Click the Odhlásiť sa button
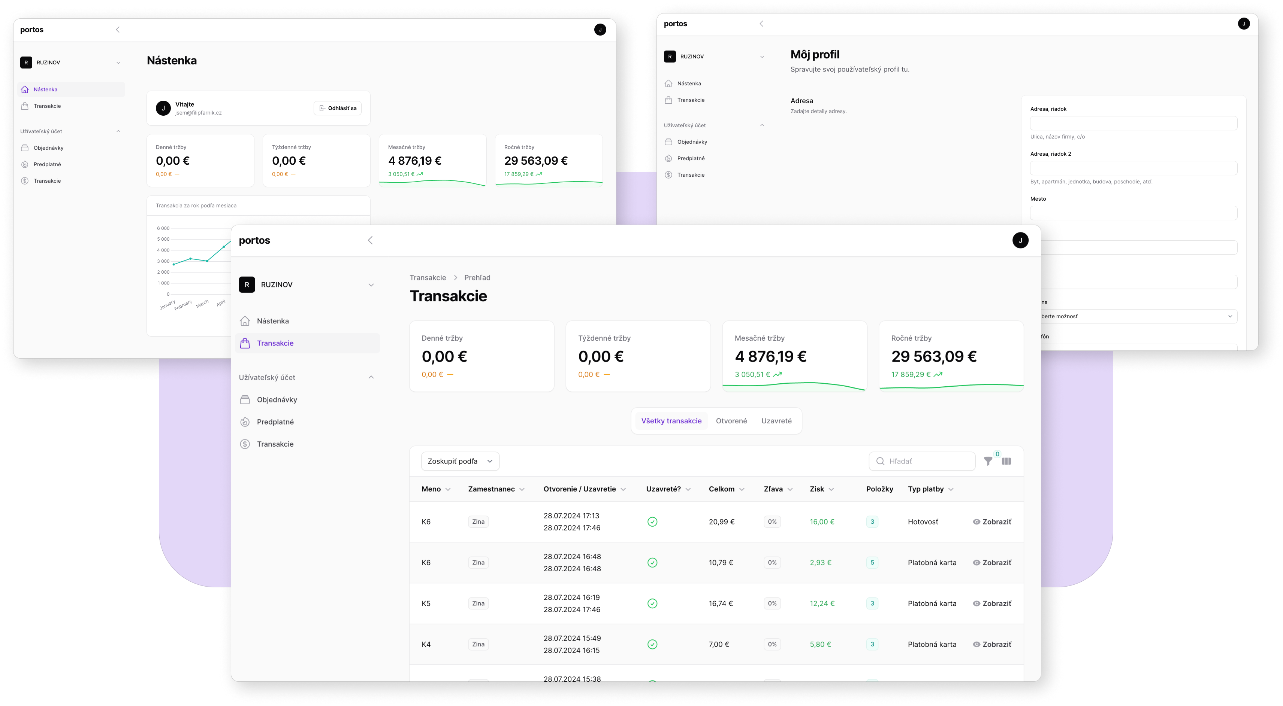This screenshot has height=706, width=1283. coord(338,108)
